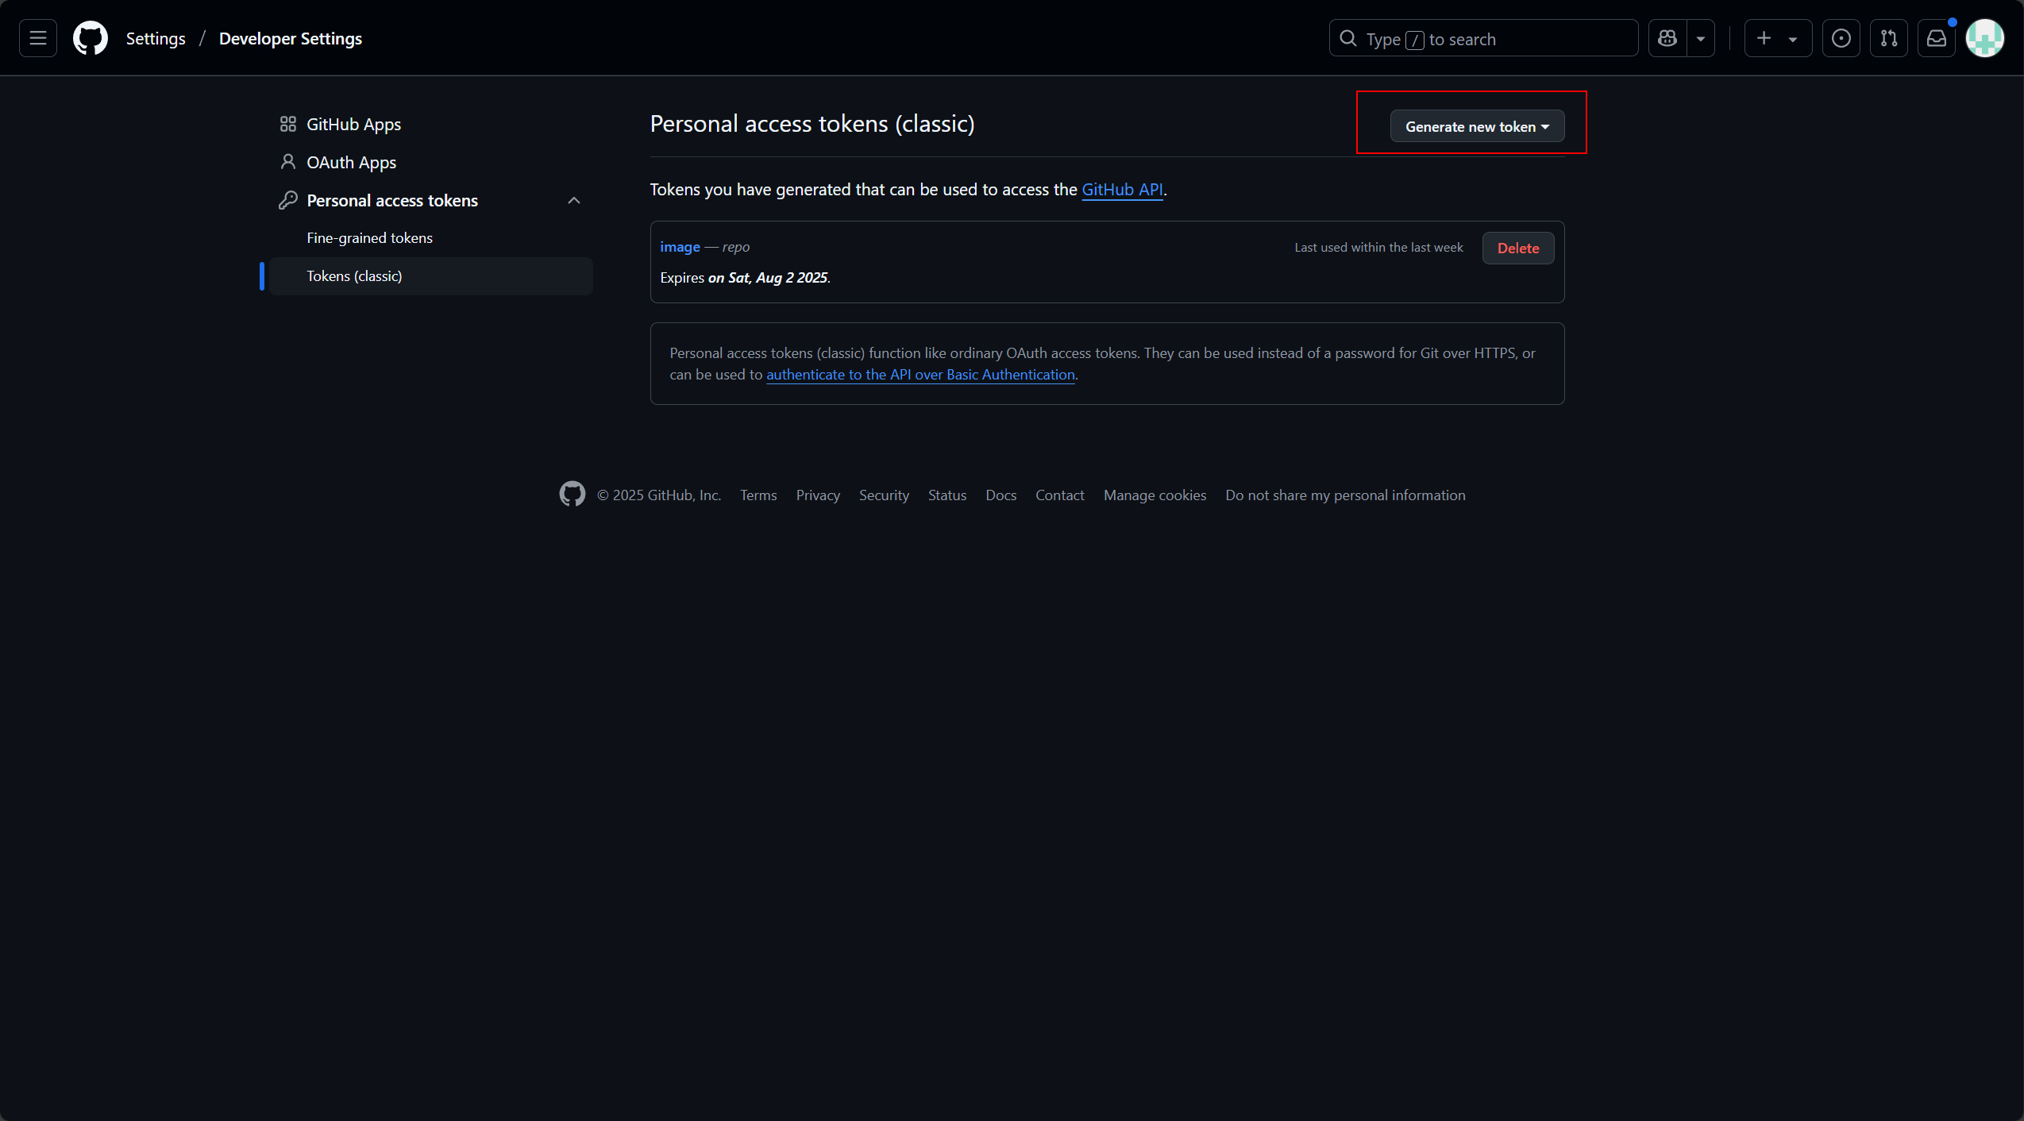Open the create new plus dropdown
The width and height of the screenshot is (2024, 1121).
coord(1777,38)
